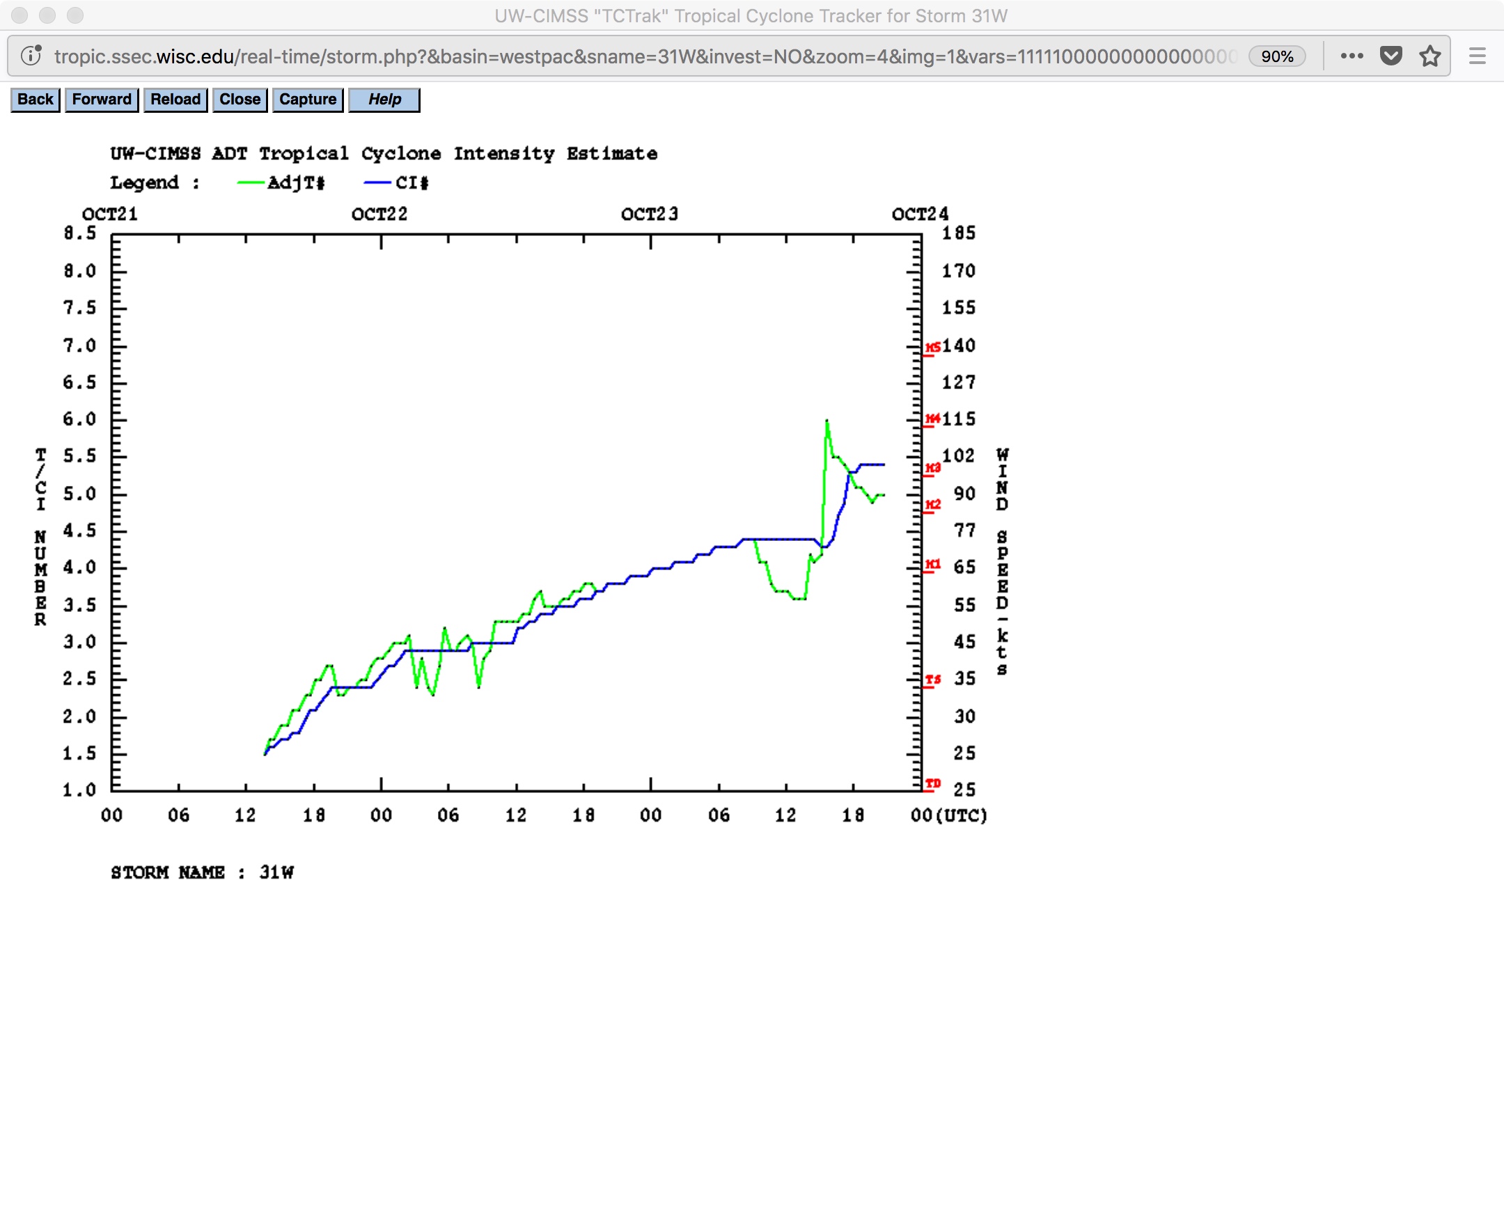
Task: Bookmark this page with the star icon
Action: 1430,56
